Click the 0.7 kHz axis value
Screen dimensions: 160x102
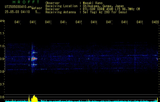(2, 84)
